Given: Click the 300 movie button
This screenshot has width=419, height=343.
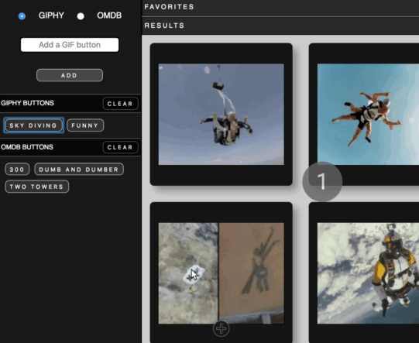Looking at the screenshot, I should [17, 170].
